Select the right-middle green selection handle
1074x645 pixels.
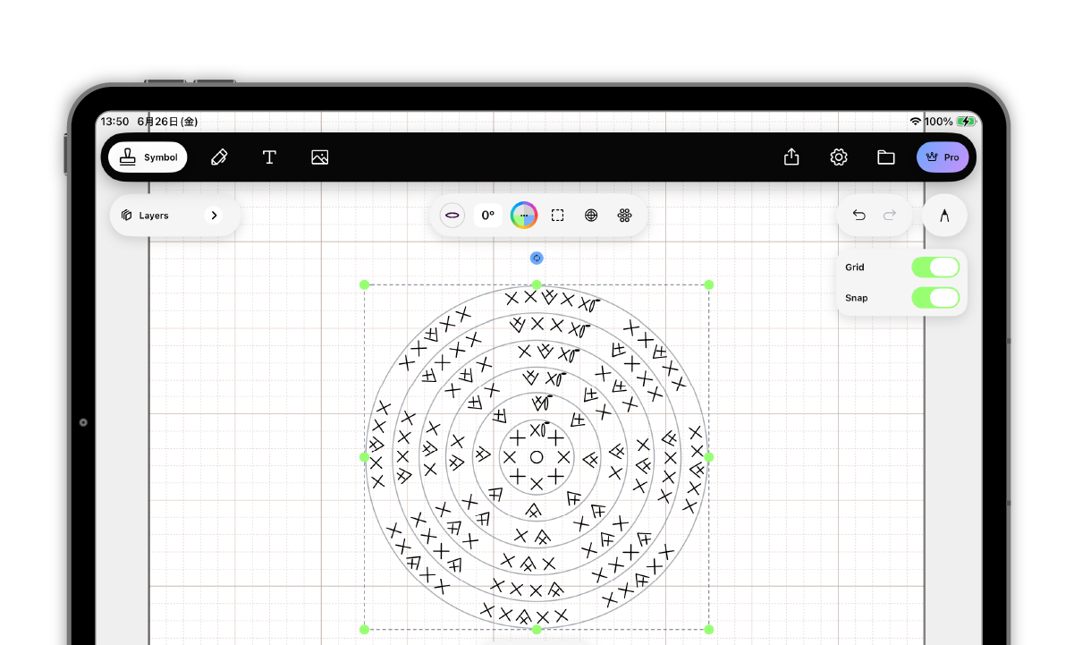pyautogui.click(x=709, y=457)
